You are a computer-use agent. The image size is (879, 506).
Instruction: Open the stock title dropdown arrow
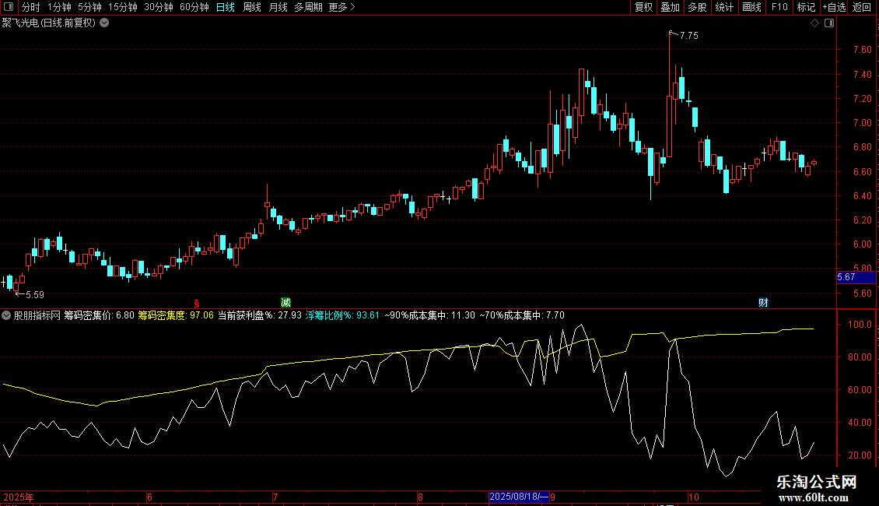104,23
